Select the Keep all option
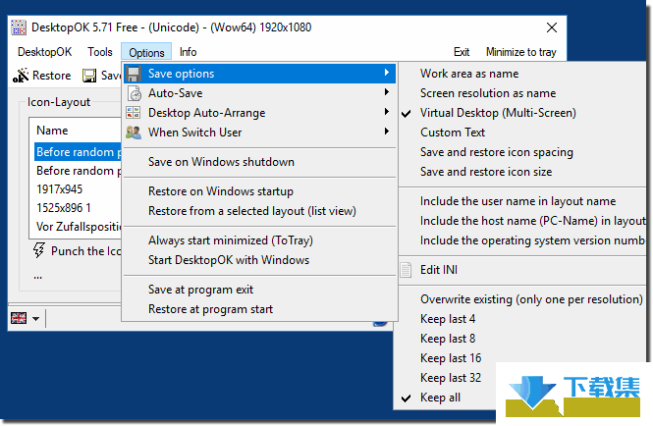The height and width of the screenshot is (426, 653). pos(440,398)
